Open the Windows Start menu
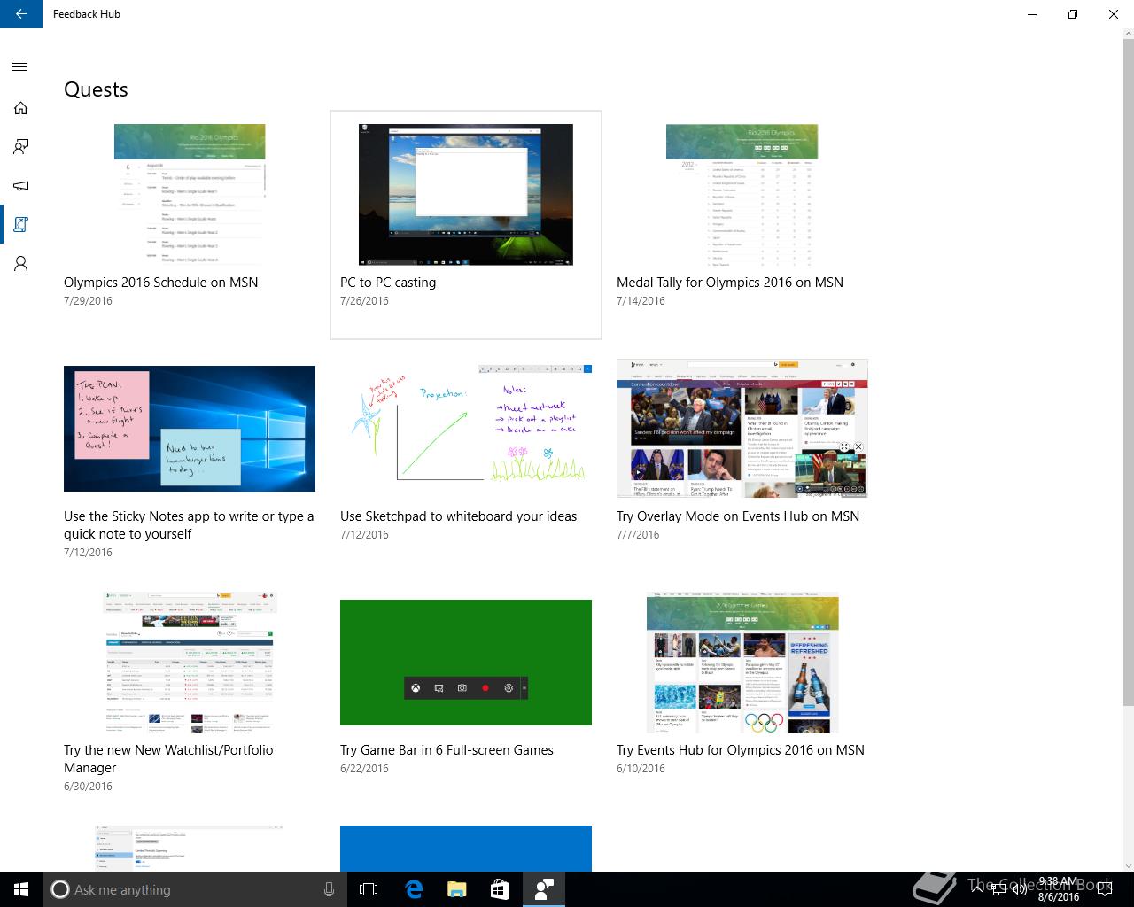This screenshot has width=1134, height=907. 21,889
